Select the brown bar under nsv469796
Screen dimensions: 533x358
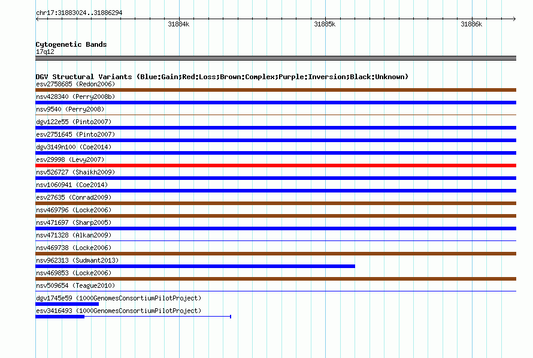tap(275, 216)
